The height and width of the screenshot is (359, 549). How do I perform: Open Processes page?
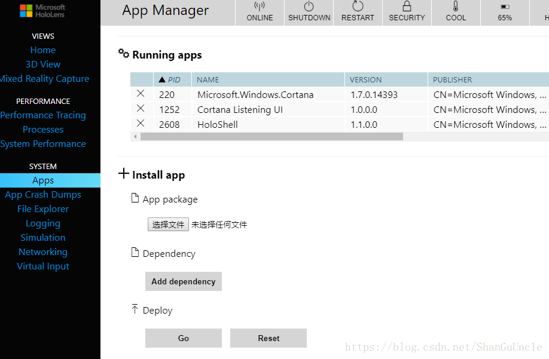pyautogui.click(x=42, y=130)
